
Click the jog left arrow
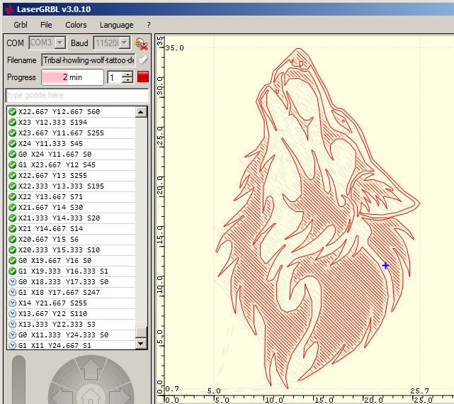[x=62, y=396]
